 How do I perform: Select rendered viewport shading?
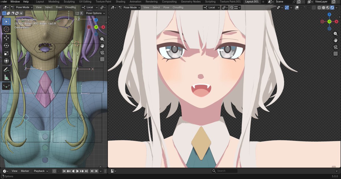pos(332,8)
